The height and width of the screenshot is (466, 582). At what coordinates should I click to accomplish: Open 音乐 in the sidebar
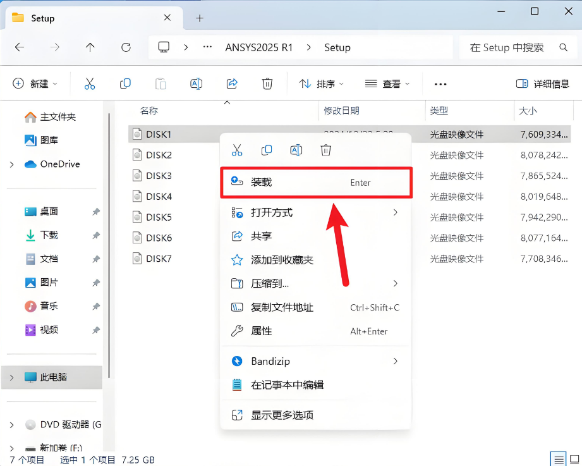[41, 306]
